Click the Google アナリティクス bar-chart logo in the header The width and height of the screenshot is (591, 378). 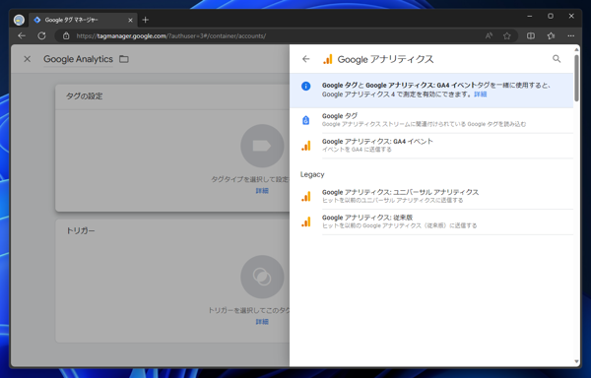point(328,59)
